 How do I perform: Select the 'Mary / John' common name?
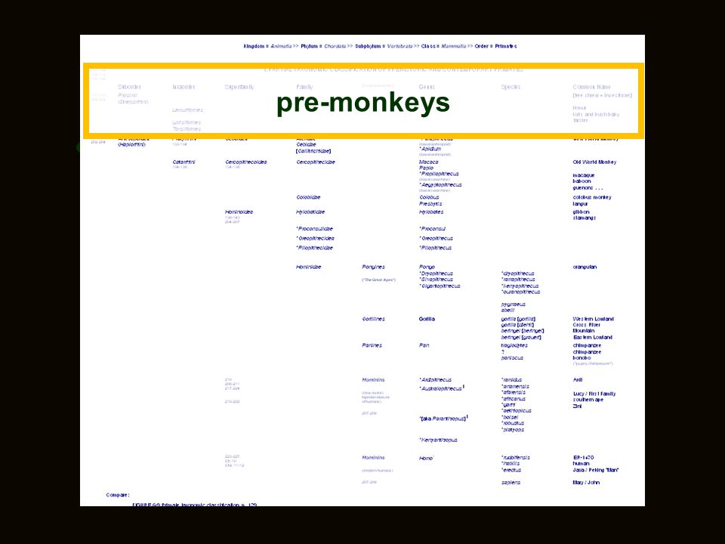(x=586, y=483)
